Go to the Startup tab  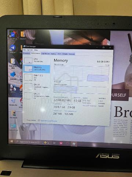[54, 54]
